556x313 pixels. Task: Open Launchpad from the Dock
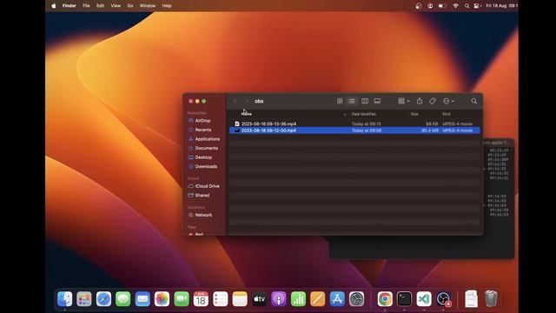click(84, 299)
